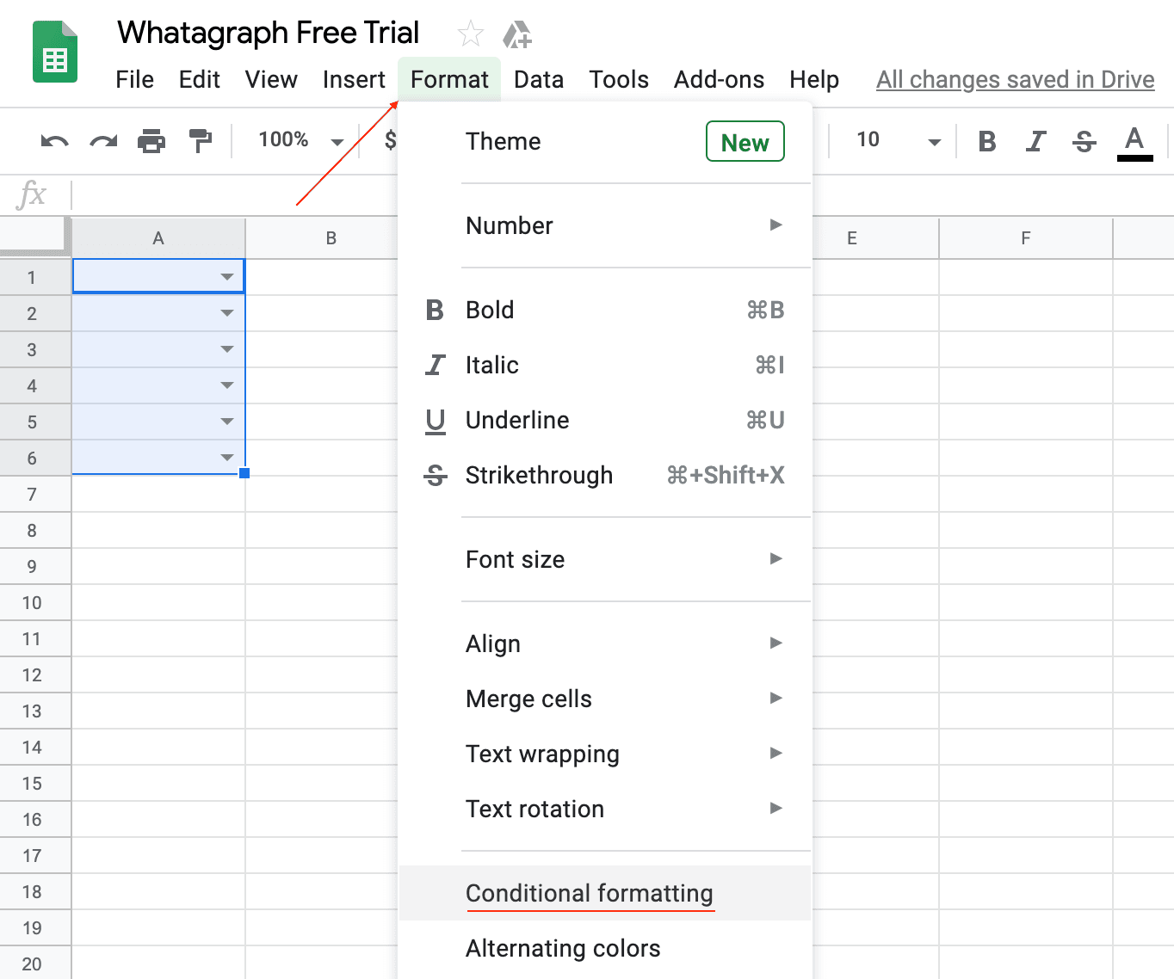1174x979 pixels.
Task: Open the text color picker
Action: click(x=1134, y=141)
